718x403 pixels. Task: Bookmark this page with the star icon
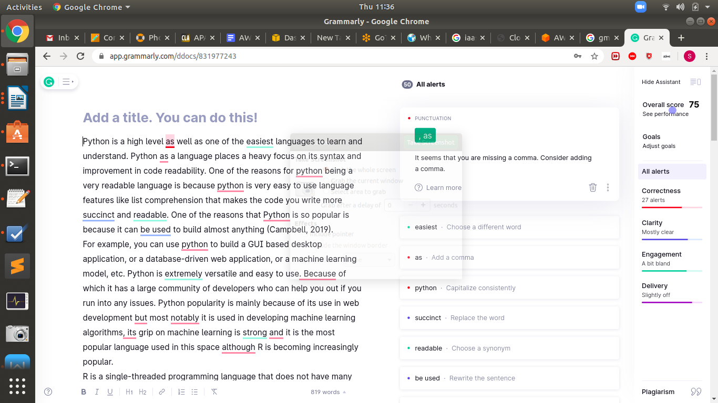click(594, 56)
